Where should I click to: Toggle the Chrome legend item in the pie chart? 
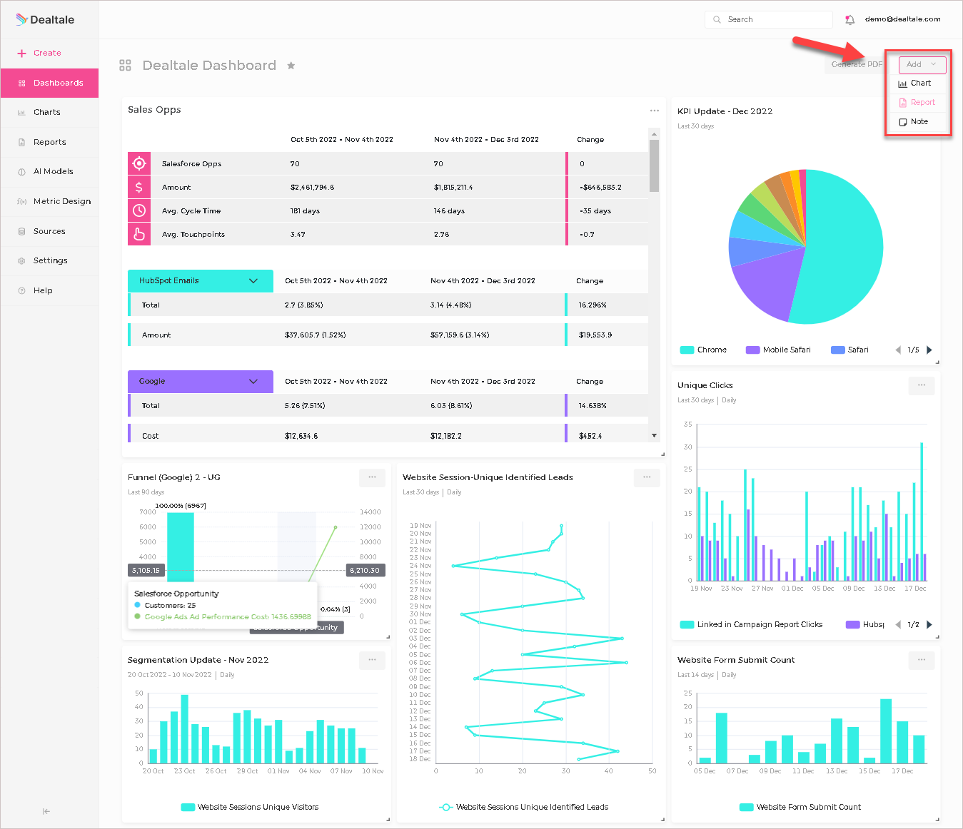pyautogui.click(x=703, y=350)
